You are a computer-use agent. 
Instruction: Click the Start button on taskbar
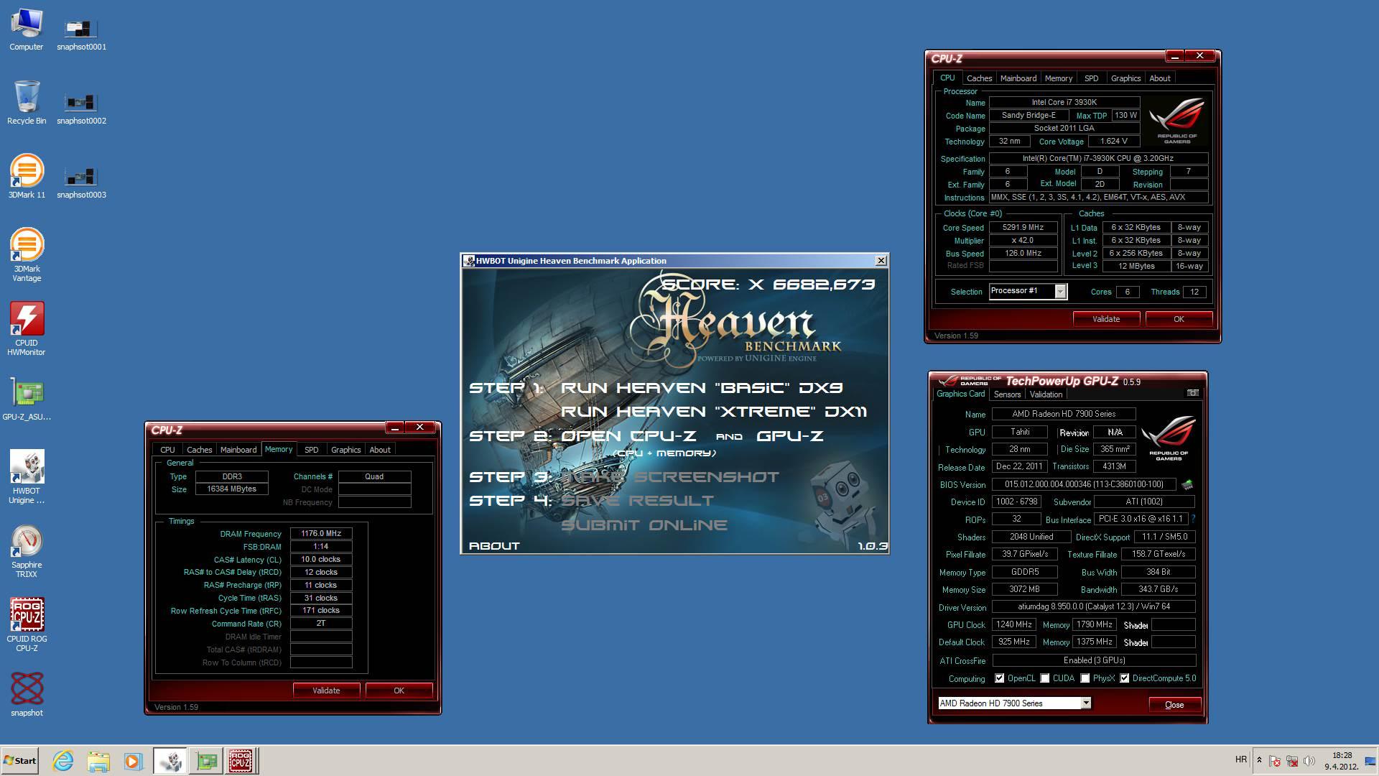click(x=19, y=760)
